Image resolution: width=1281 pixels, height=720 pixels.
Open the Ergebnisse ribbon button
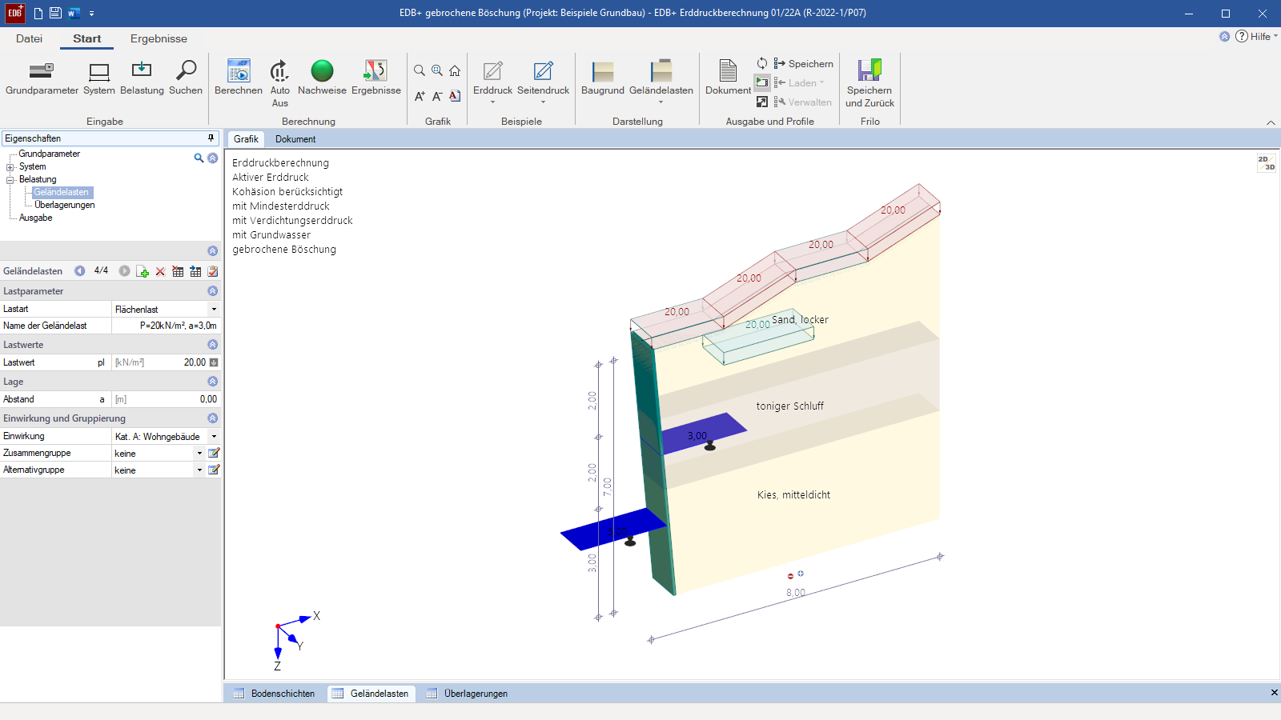[x=375, y=78]
